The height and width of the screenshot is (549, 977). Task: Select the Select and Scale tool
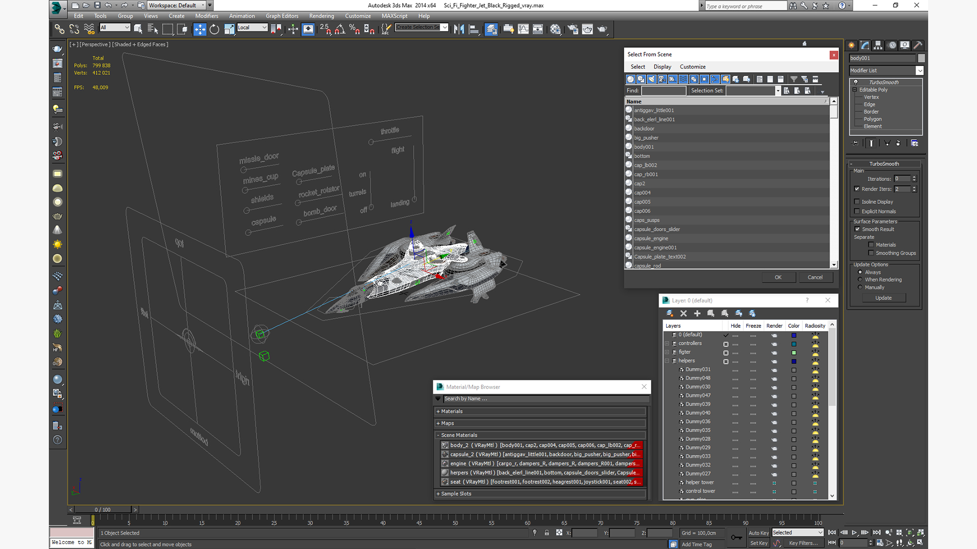229,29
